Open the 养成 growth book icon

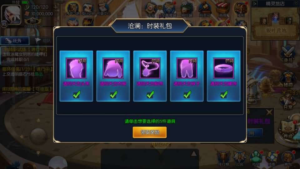click(x=288, y=129)
